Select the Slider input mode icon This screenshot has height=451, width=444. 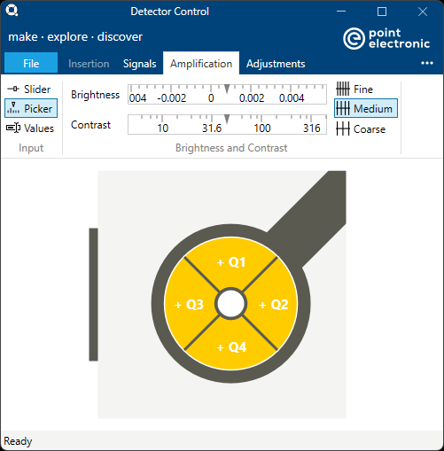(x=13, y=89)
